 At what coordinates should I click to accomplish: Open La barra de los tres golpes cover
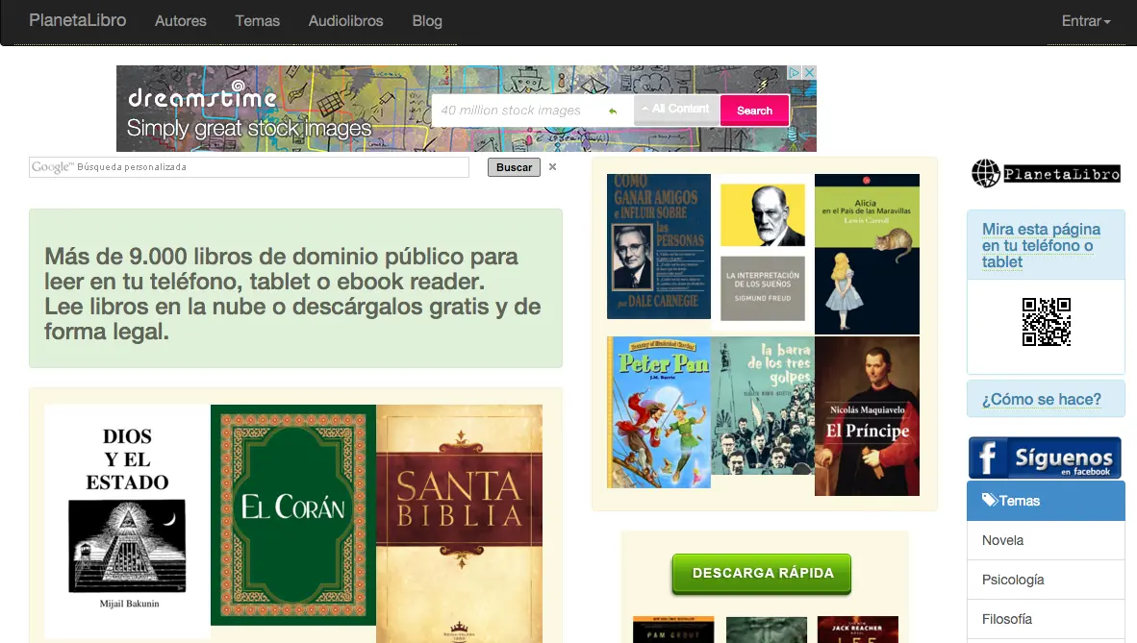(x=763, y=406)
